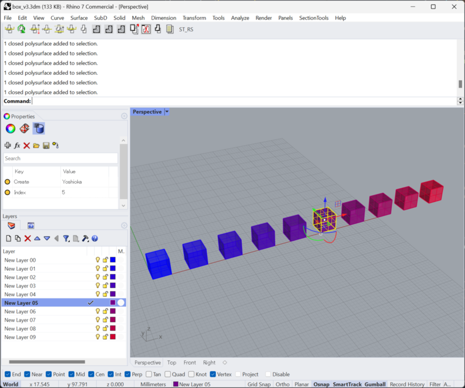Click the toolbar icon with red cross
465x388 pixels.
tap(146, 29)
